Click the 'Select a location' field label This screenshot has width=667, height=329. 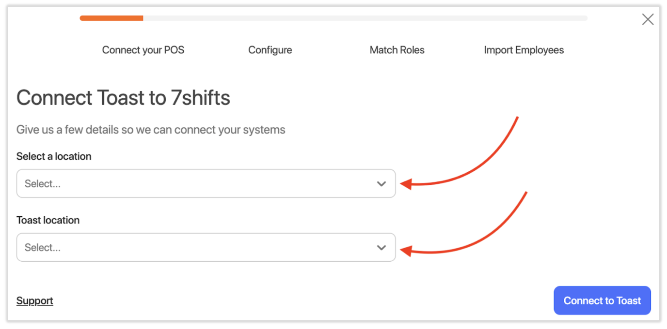coord(54,156)
